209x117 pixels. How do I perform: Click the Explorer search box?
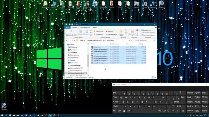tap(144, 40)
